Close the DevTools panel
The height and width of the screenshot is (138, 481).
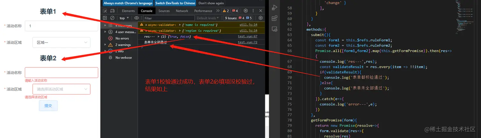[x=261, y=11]
